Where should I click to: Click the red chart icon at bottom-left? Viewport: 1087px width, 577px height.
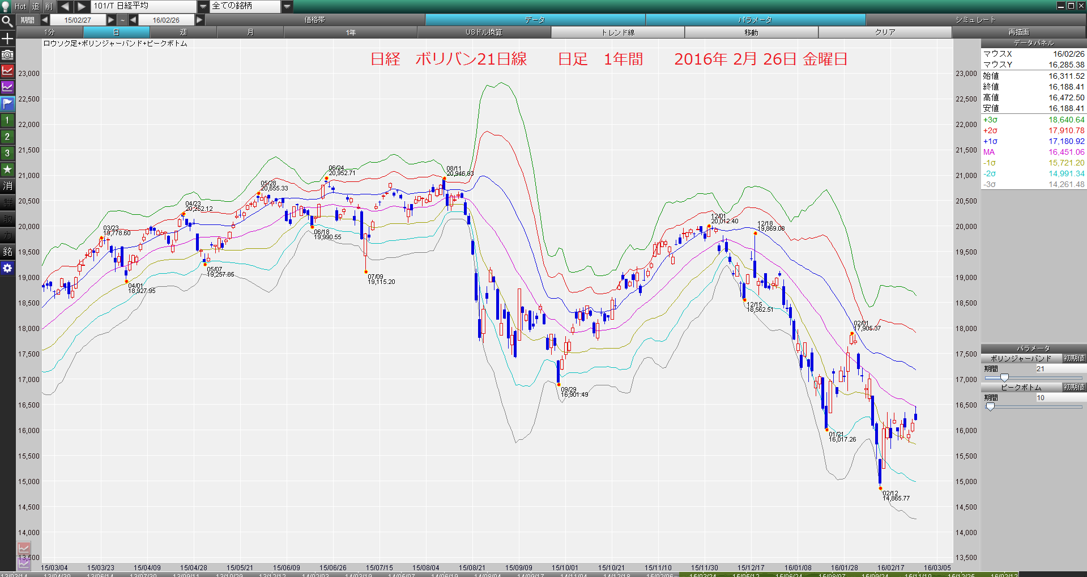pyautogui.click(x=24, y=548)
